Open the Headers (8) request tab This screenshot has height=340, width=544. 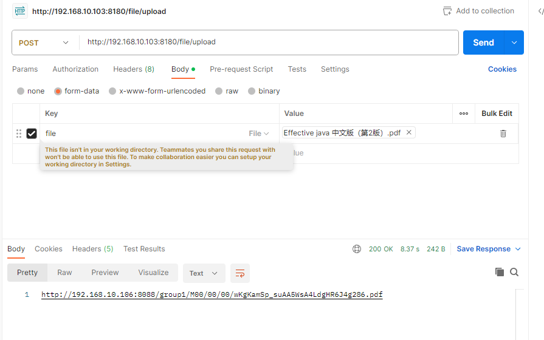pyautogui.click(x=134, y=69)
